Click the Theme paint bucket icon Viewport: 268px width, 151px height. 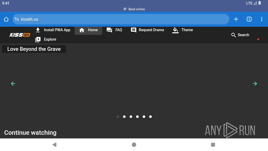point(175,30)
